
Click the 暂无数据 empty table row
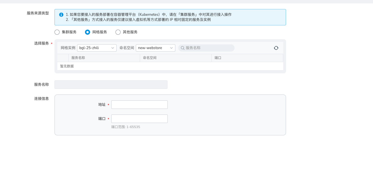pyautogui.click(x=170, y=66)
